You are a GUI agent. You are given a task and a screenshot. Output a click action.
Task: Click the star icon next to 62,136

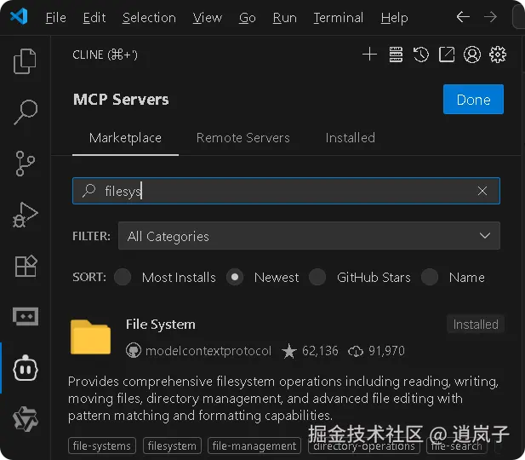point(289,351)
